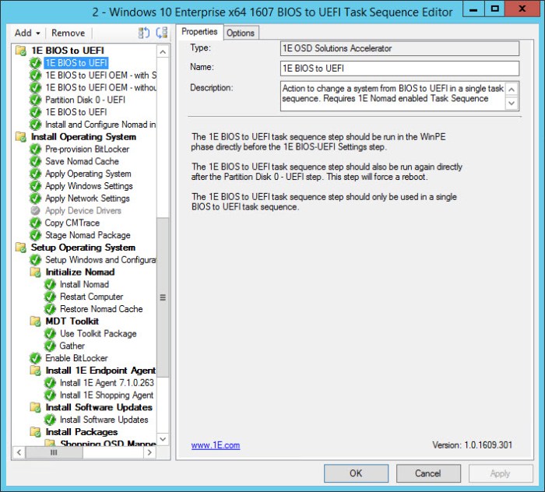Image resolution: width=545 pixels, height=492 pixels.
Task: Select the Shopping OSD Mapped group
Action: (107, 444)
